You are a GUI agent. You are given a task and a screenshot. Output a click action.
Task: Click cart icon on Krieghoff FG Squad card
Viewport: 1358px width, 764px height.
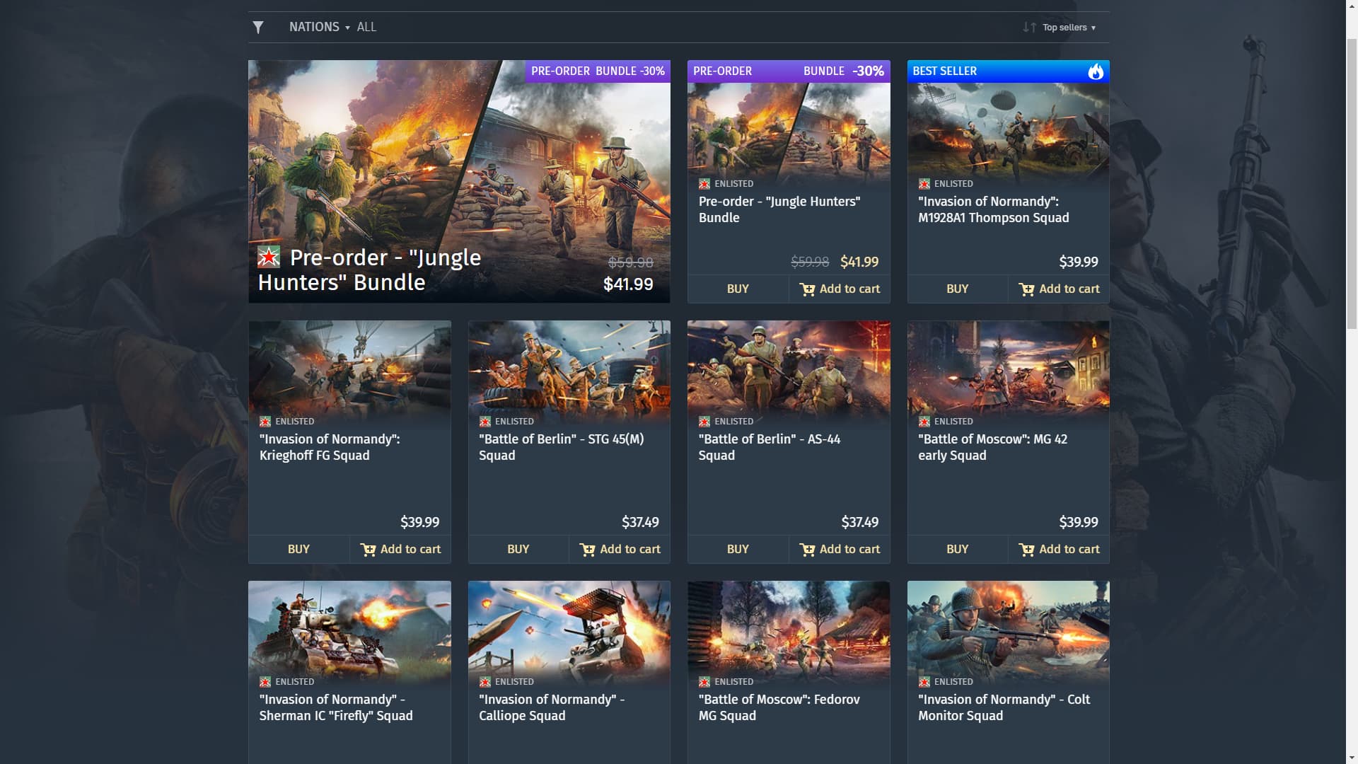(x=368, y=550)
